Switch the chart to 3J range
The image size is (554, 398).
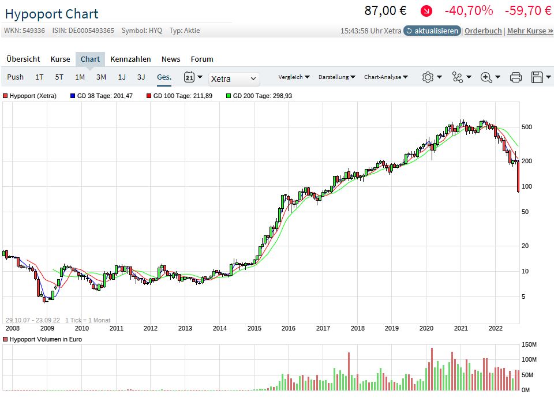(141, 77)
